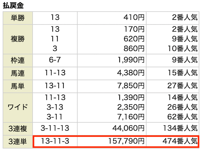Select the 13-11-3 trifecta combination
202x149 pixels.
click(x=55, y=141)
